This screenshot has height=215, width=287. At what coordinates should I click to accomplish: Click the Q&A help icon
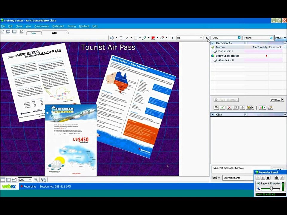pyautogui.click(x=239, y=38)
